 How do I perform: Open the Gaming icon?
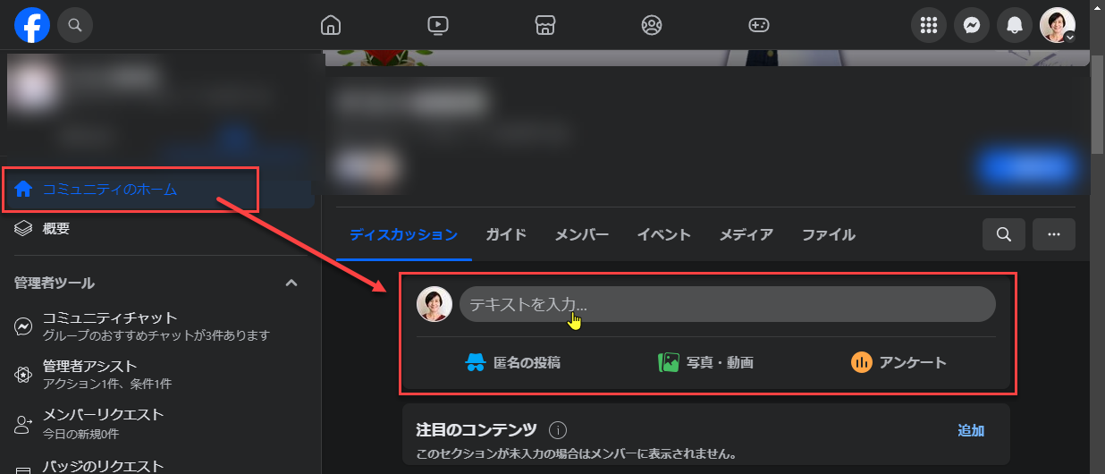coord(758,25)
